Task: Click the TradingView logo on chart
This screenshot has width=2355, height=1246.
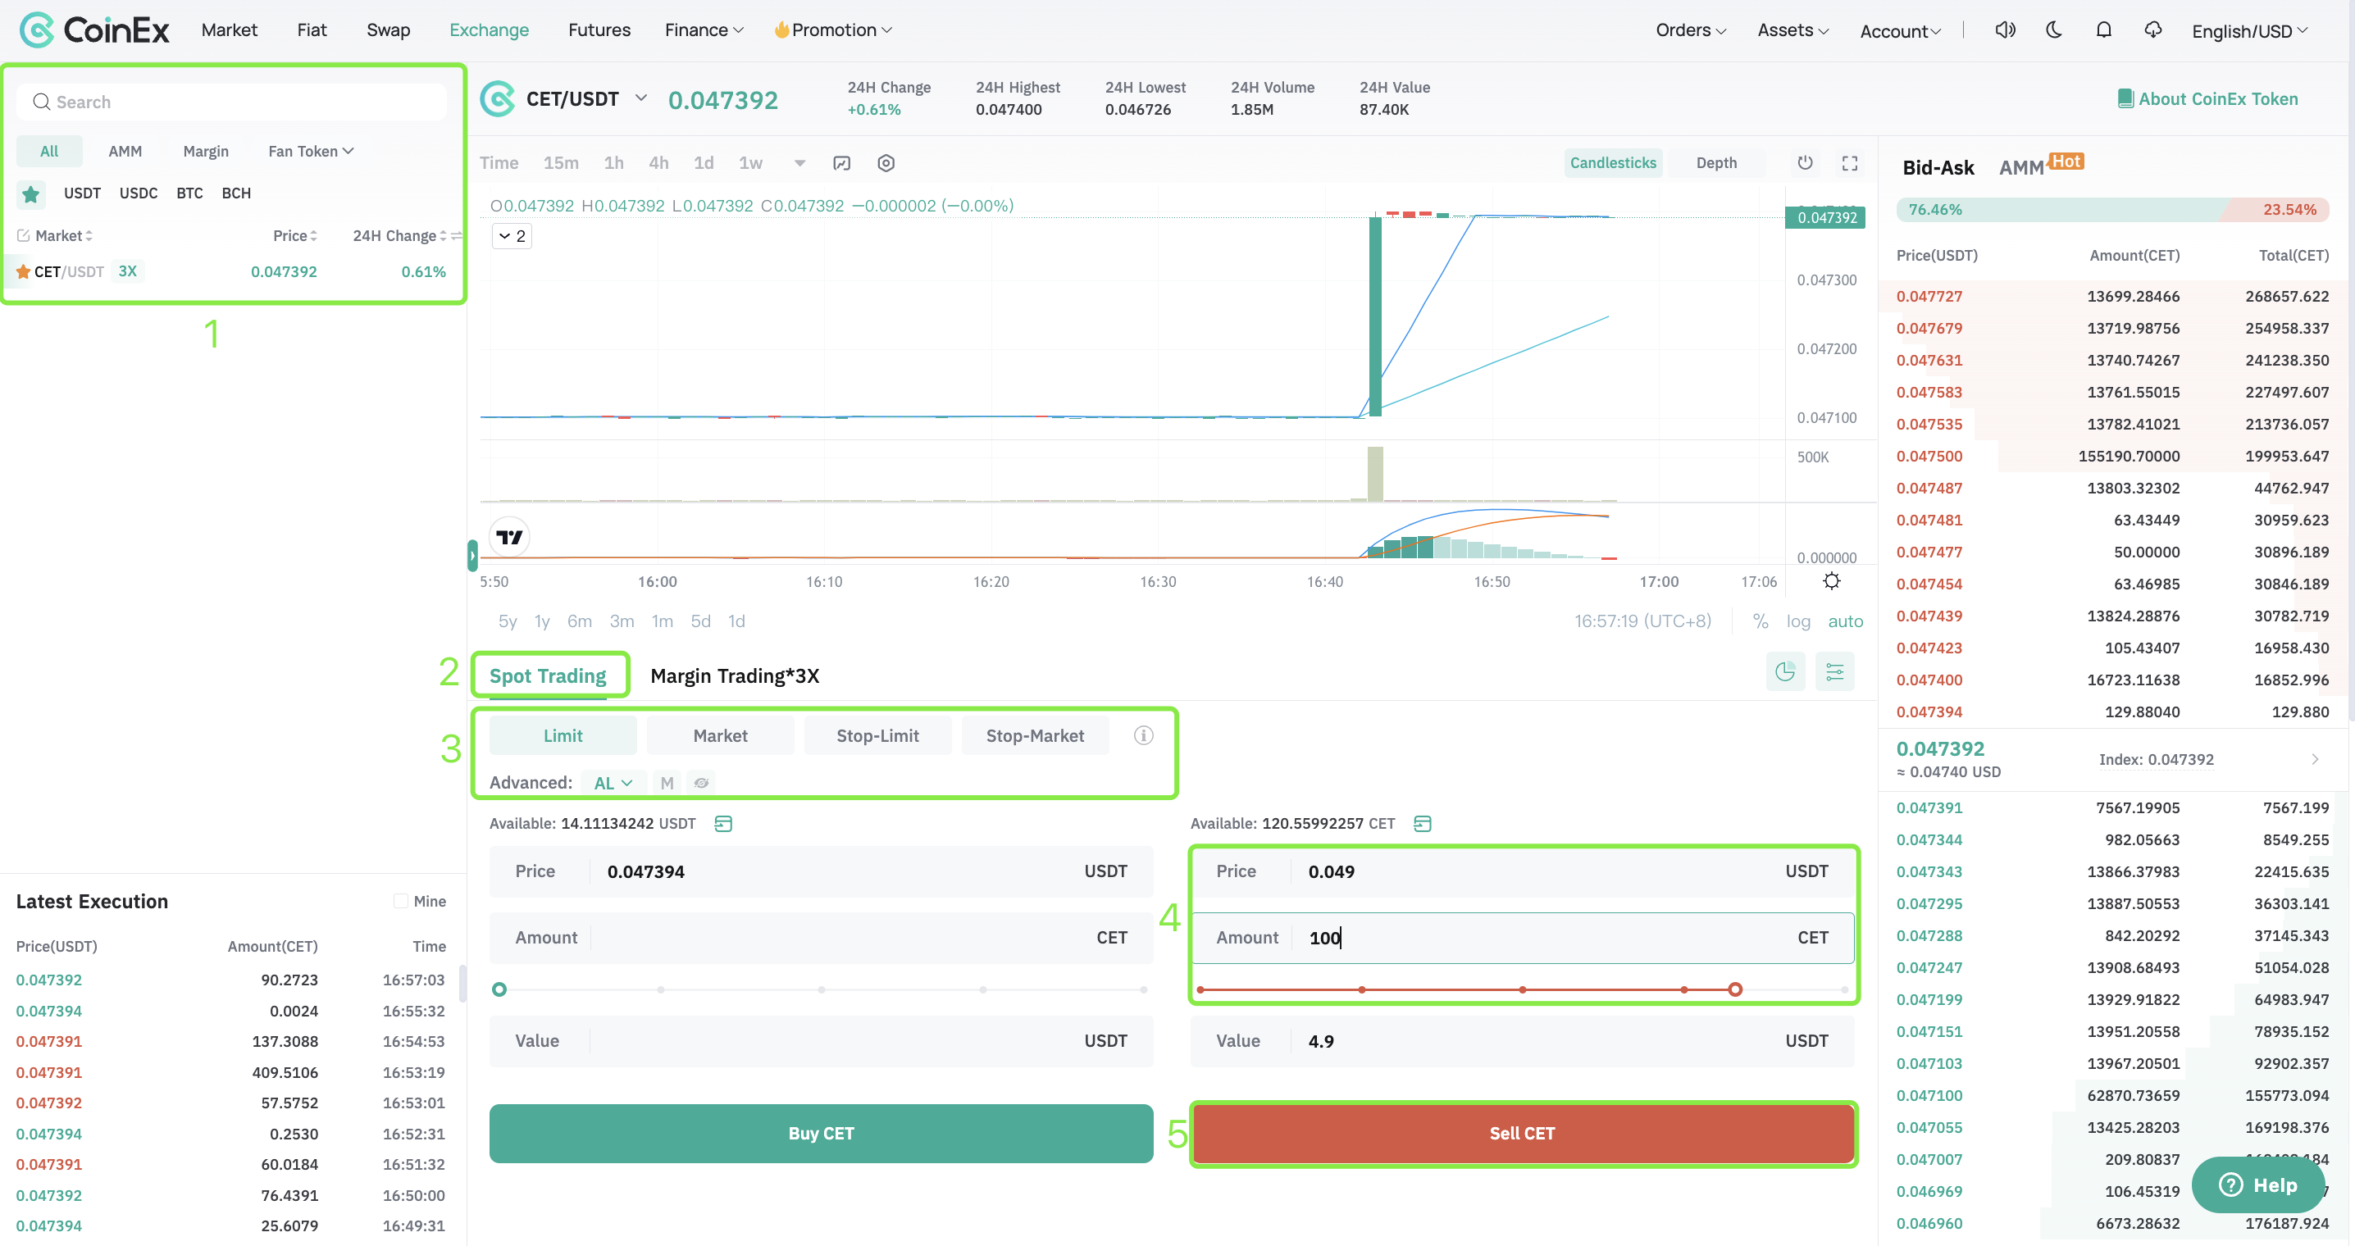Action: (x=509, y=537)
